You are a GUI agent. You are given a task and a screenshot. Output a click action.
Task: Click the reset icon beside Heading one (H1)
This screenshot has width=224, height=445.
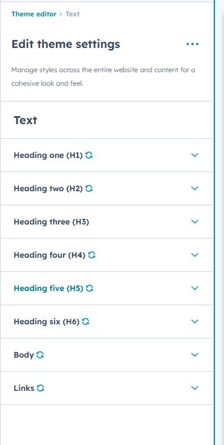pos(89,155)
